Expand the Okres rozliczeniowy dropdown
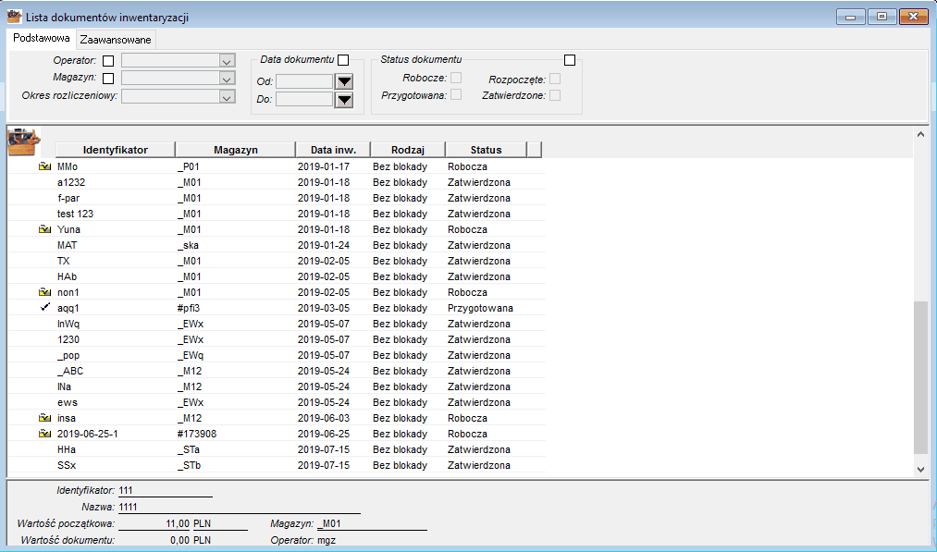This screenshot has width=937, height=552. (x=227, y=97)
